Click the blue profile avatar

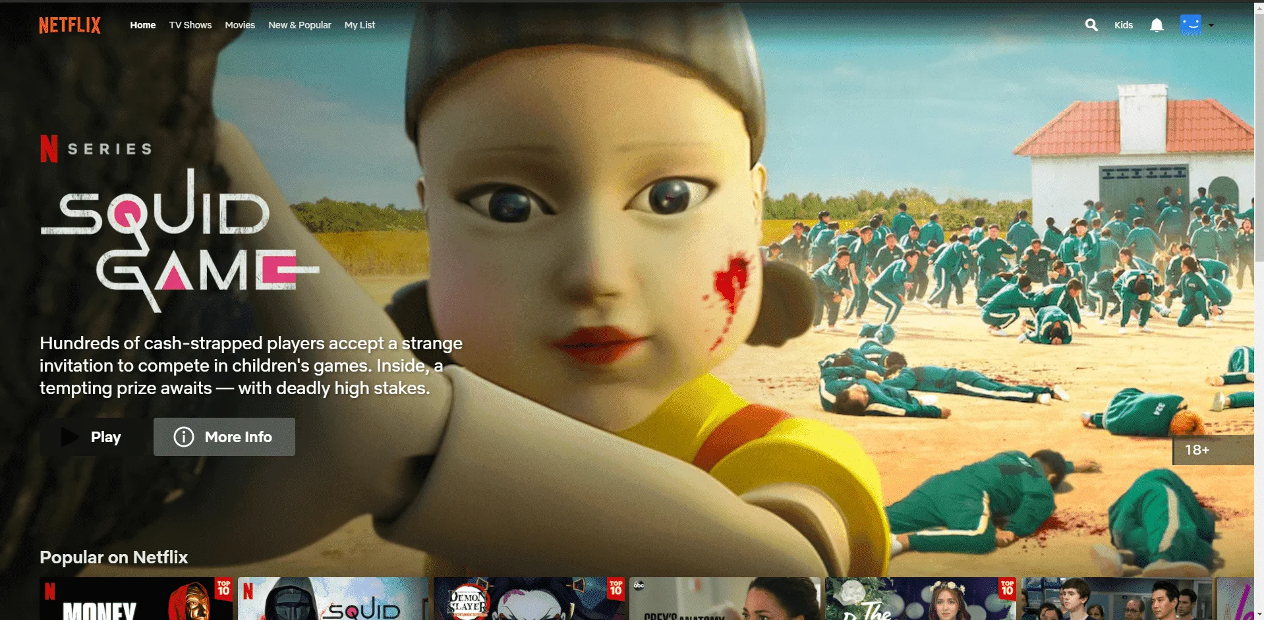click(x=1191, y=25)
